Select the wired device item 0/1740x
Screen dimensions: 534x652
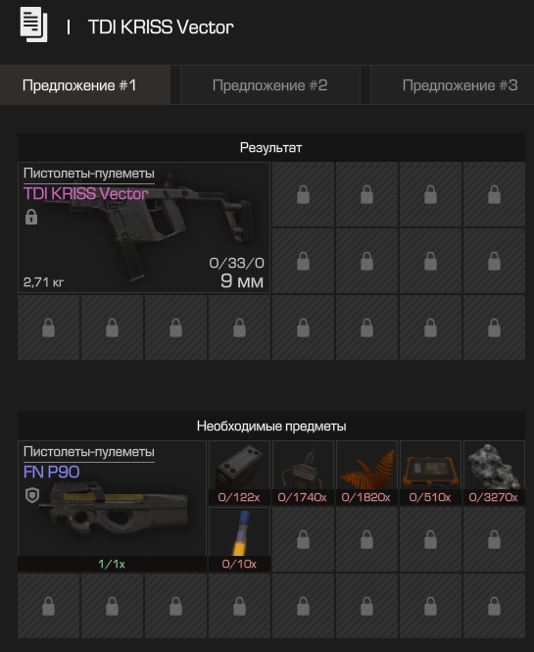pyautogui.click(x=303, y=473)
